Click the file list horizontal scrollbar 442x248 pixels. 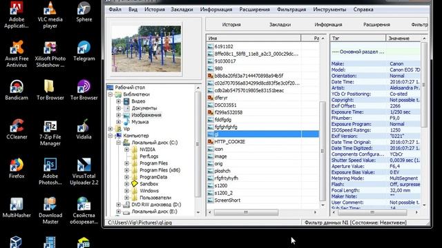tap(262, 212)
